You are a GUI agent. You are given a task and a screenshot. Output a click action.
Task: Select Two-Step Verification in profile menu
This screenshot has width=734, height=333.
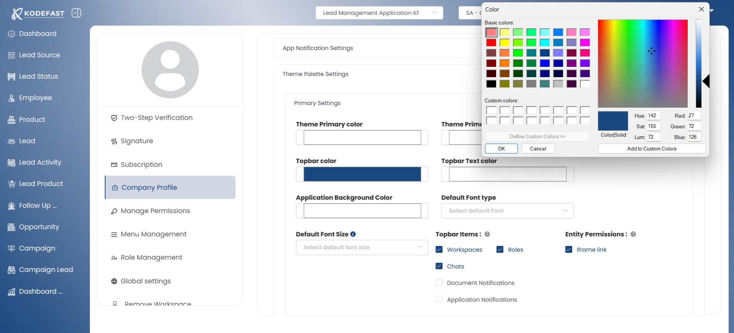coord(156,118)
